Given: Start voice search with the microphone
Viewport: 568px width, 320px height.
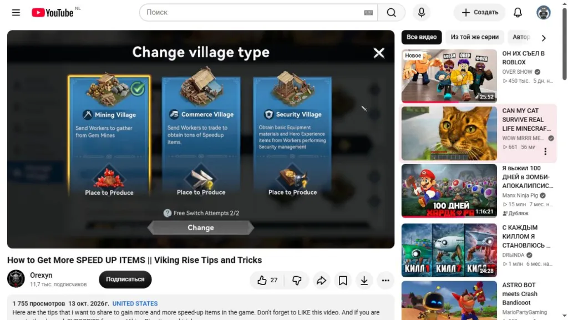Looking at the screenshot, I should (x=422, y=12).
